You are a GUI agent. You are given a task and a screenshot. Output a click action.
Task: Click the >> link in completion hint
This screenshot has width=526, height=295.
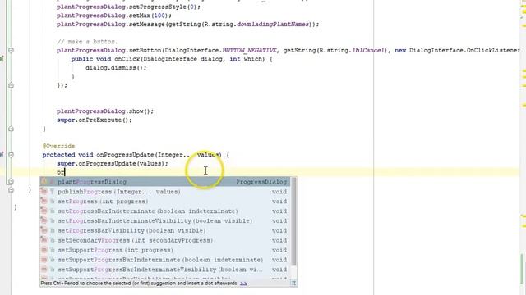[x=243, y=284]
